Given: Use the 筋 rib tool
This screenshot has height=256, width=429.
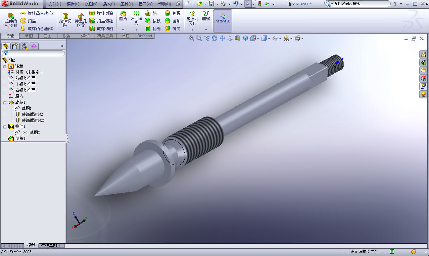Looking at the screenshot, I should pos(151,13).
